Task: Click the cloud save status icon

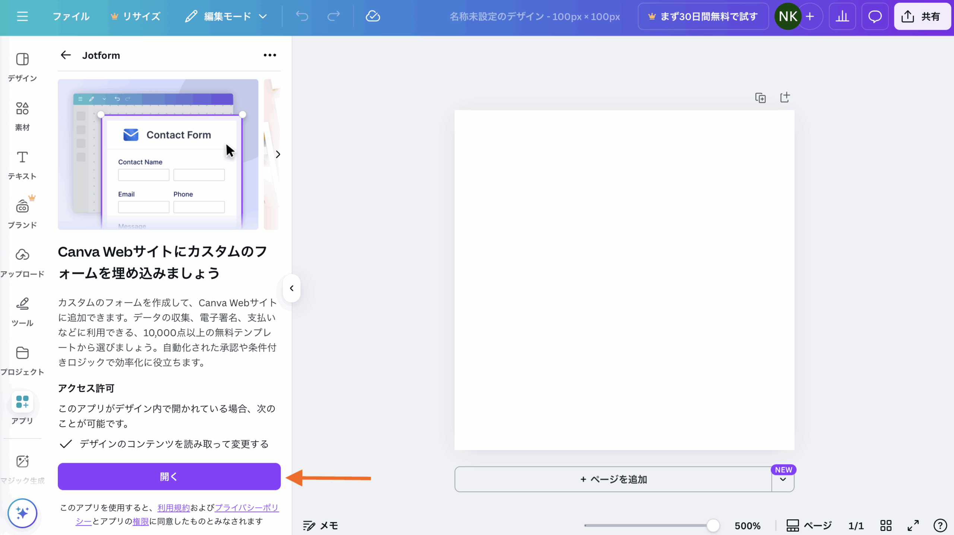Action: (373, 16)
